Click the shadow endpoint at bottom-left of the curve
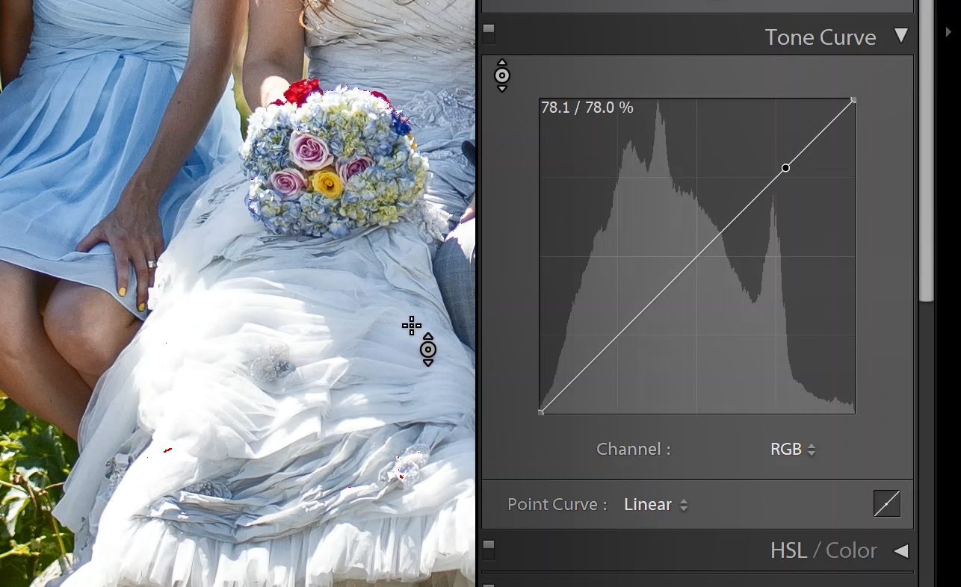 coord(540,411)
